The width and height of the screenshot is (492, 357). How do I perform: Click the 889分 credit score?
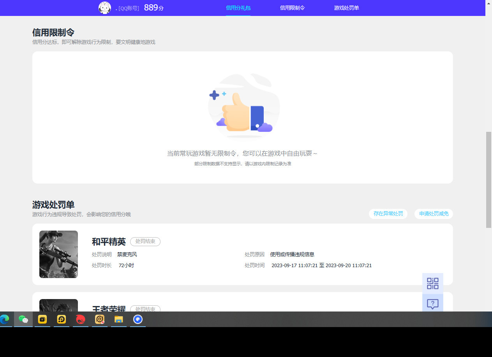click(x=154, y=8)
